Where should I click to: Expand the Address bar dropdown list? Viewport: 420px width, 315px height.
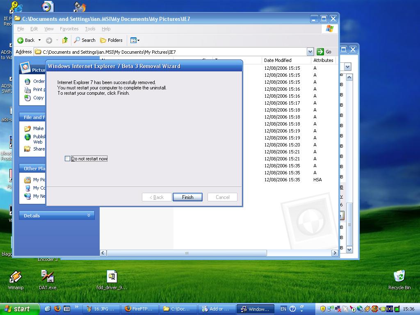pyautogui.click(x=310, y=52)
